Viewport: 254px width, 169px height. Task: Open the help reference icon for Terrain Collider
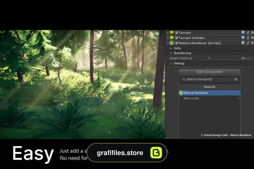(x=243, y=38)
